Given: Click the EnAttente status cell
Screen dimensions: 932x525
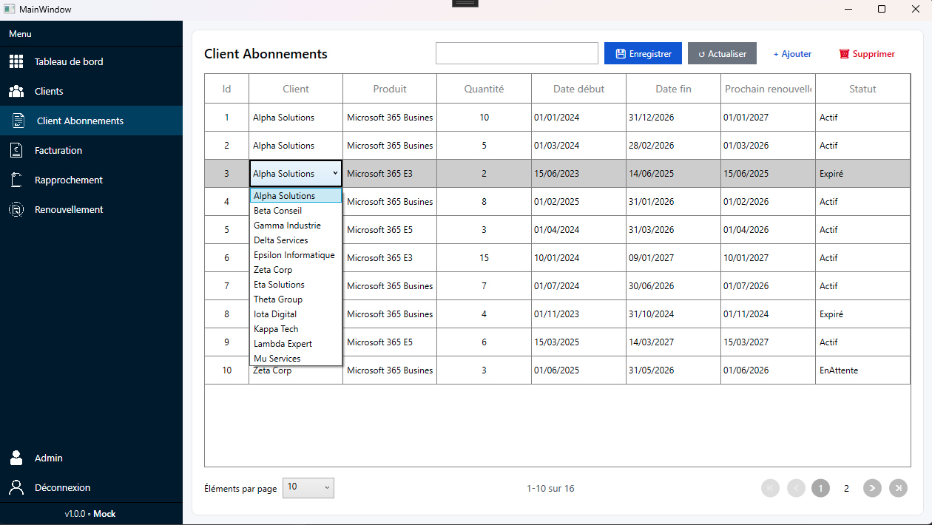Looking at the screenshot, I should [862, 370].
